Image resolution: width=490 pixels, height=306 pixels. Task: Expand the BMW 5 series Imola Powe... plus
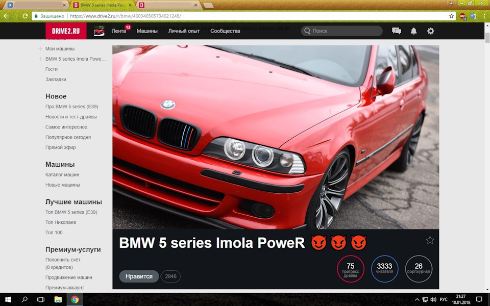(40, 59)
